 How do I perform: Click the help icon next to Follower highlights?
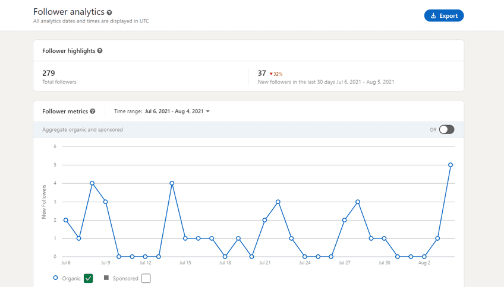(100, 51)
